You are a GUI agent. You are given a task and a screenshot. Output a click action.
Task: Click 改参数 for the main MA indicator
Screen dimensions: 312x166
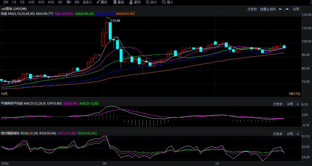[x=252, y=9]
